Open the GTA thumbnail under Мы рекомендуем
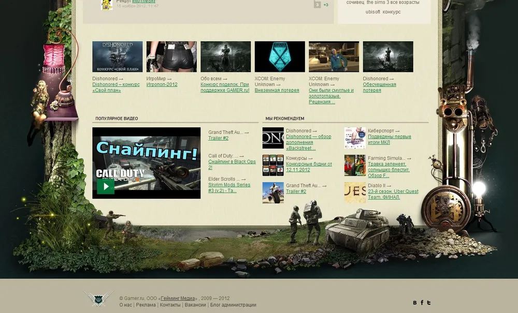The width and height of the screenshot is (518, 313). (x=273, y=192)
